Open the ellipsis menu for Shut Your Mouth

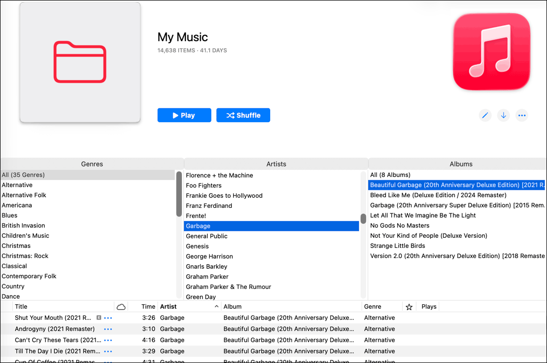tap(107, 317)
